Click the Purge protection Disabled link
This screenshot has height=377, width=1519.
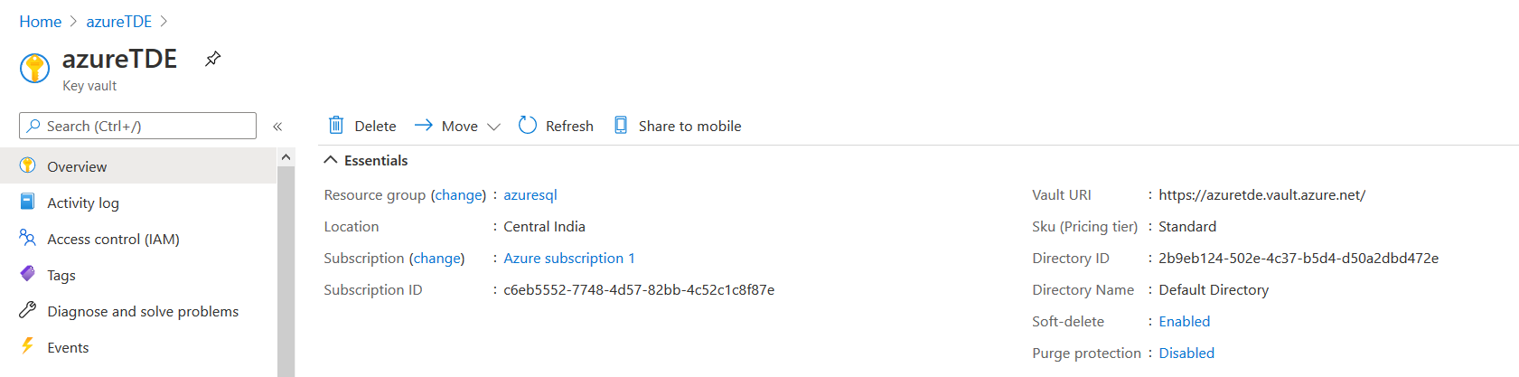pos(1186,353)
